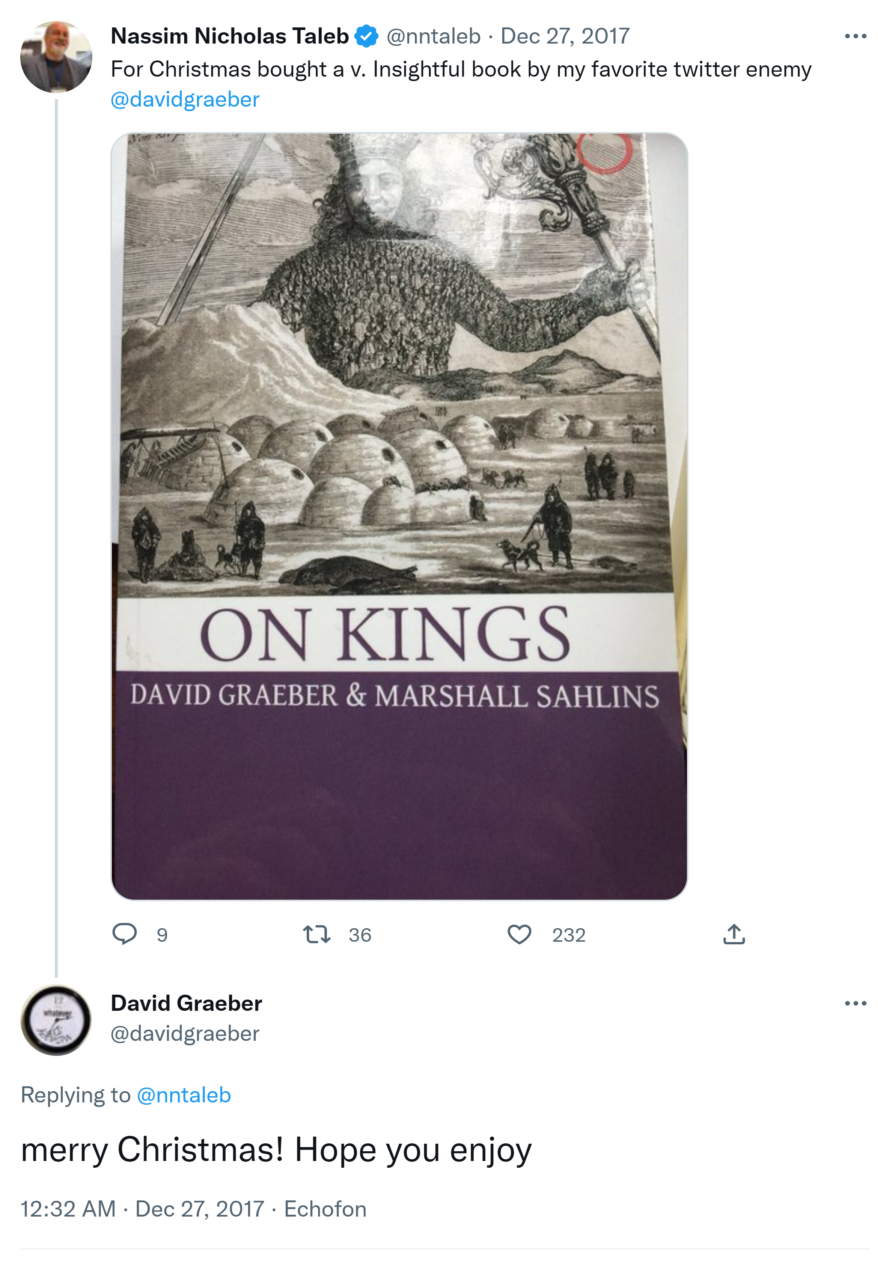
Task: Open more options on Graeber's reply
Action: [855, 1004]
